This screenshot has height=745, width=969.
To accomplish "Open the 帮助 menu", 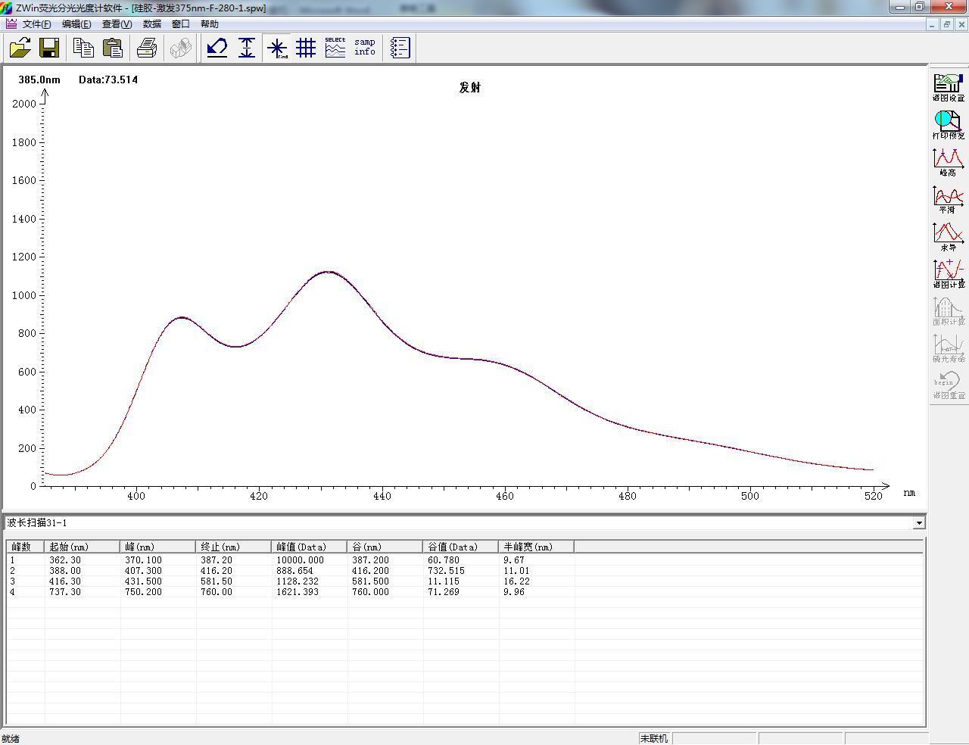I will coord(210,24).
